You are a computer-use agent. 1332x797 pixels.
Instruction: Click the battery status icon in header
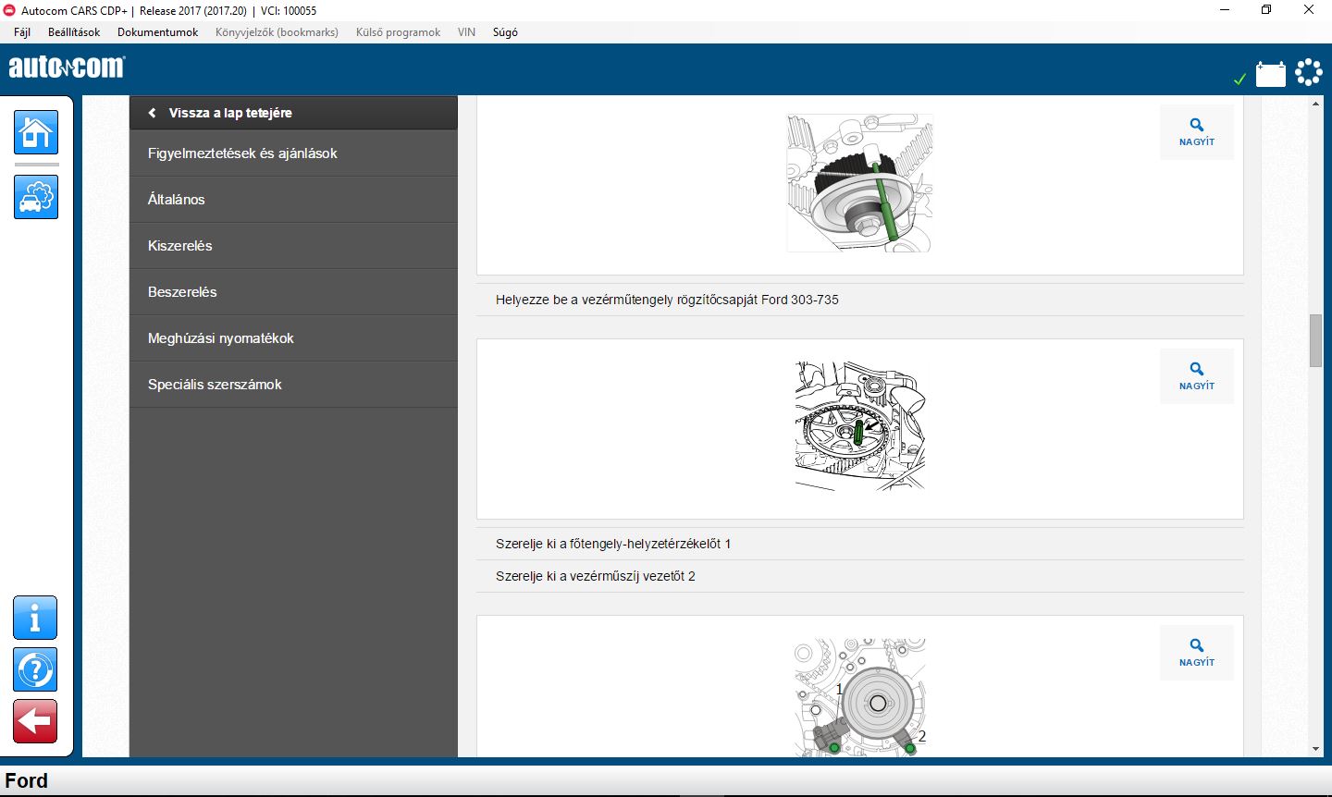1270,74
